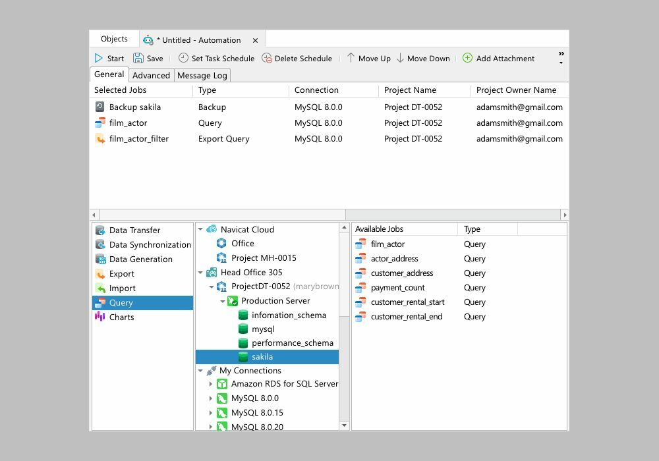Viewport: 659px width, 461px height.
Task: Click the Type header in Available Jobs
Action: coord(488,229)
